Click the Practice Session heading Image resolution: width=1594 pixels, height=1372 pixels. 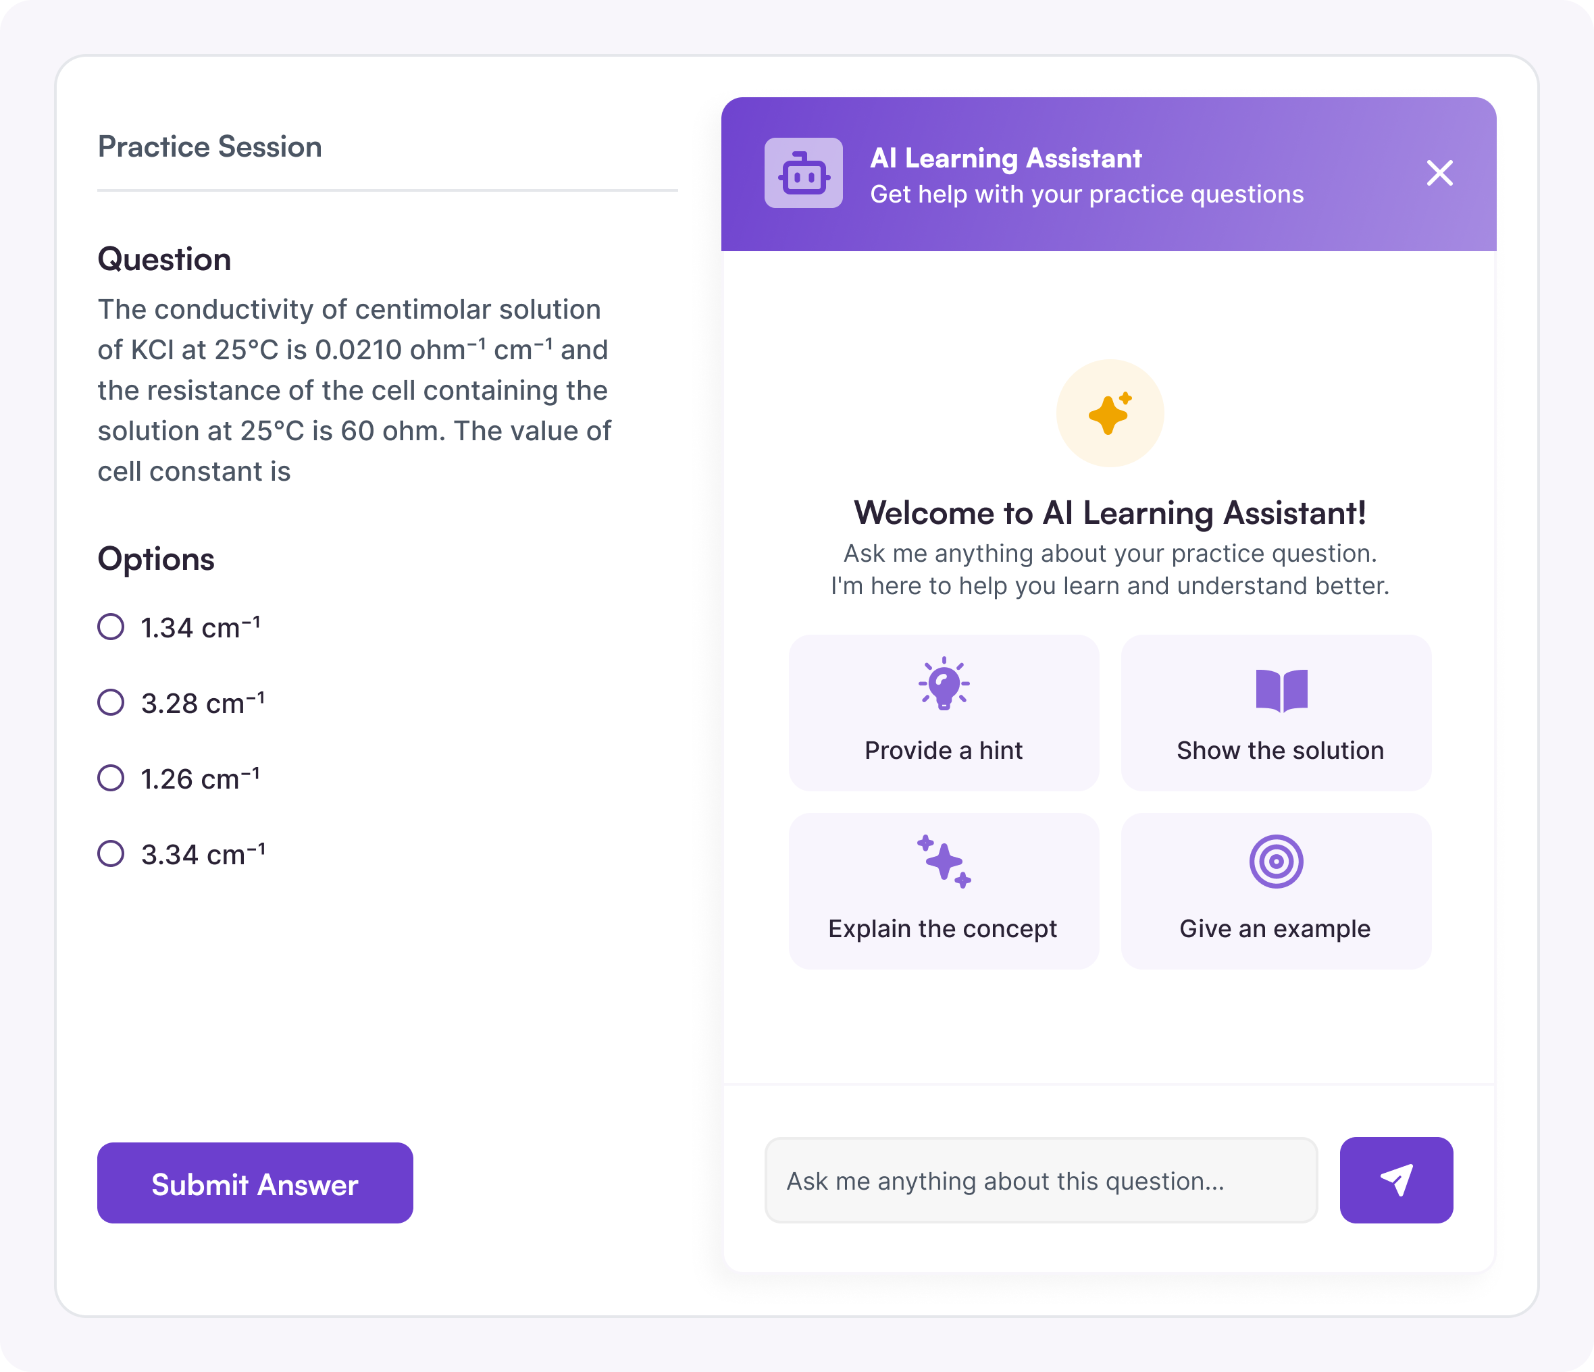click(210, 147)
